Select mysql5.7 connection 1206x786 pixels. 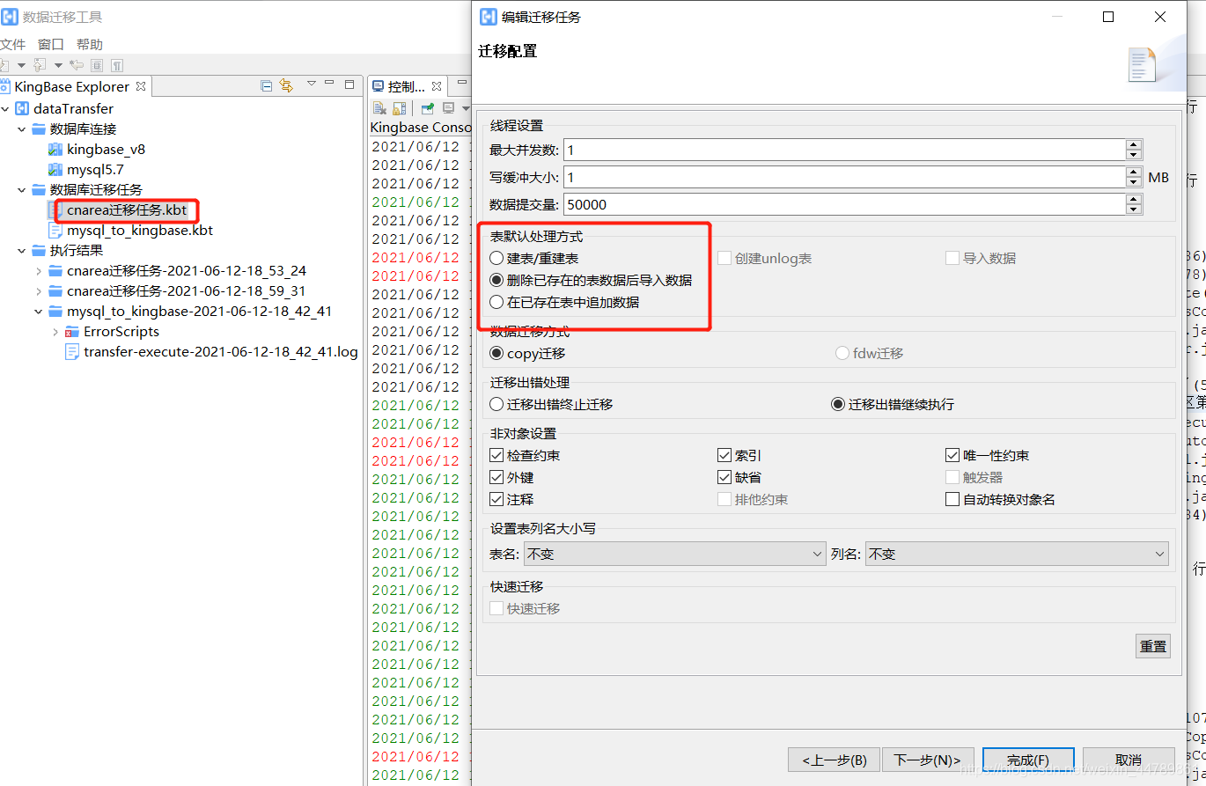[x=95, y=169]
